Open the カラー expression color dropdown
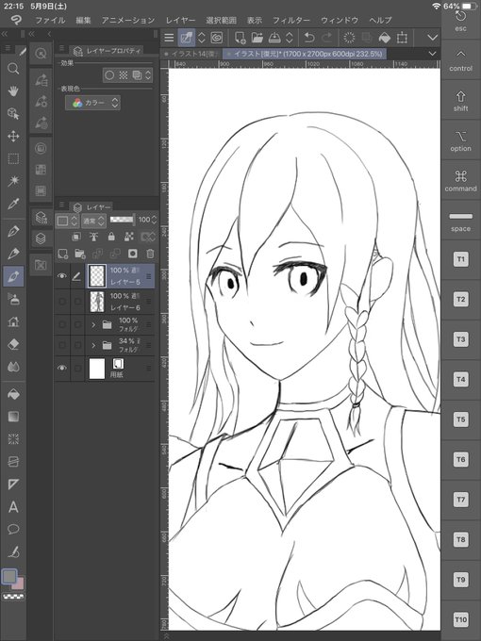 pyautogui.click(x=92, y=103)
